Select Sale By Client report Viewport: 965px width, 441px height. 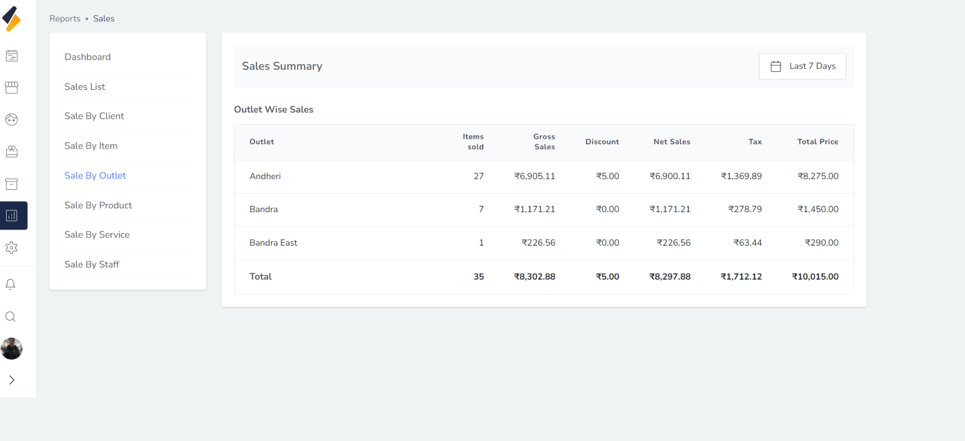click(94, 116)
